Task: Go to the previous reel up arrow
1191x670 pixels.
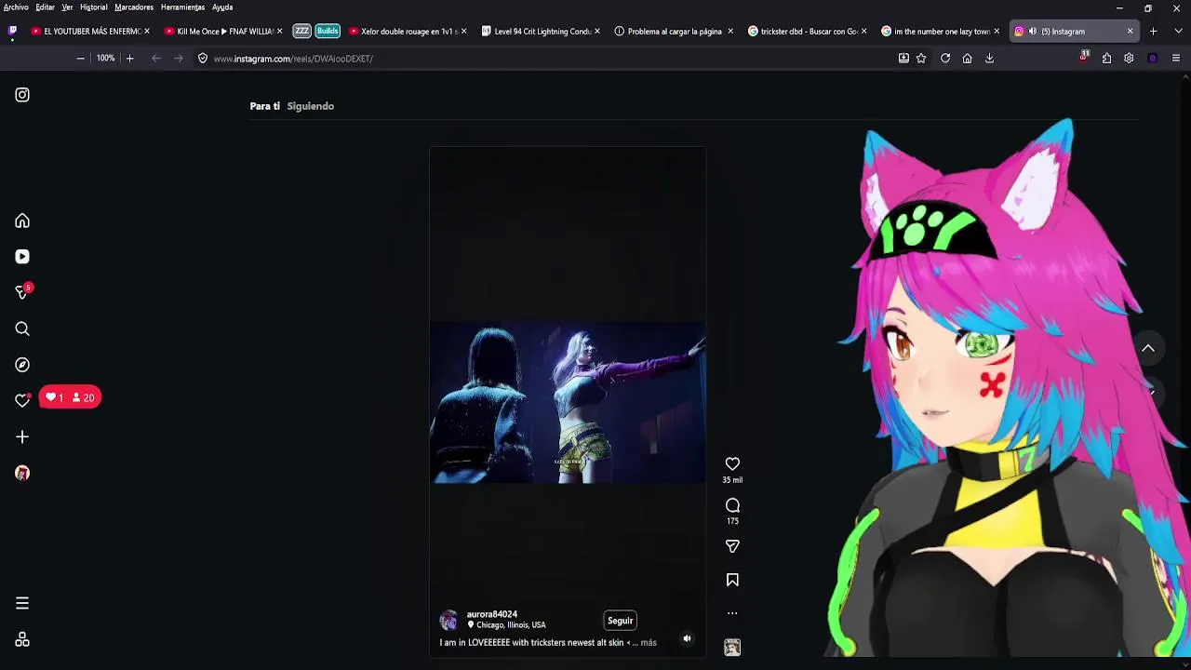Action: pos(1148,348)
